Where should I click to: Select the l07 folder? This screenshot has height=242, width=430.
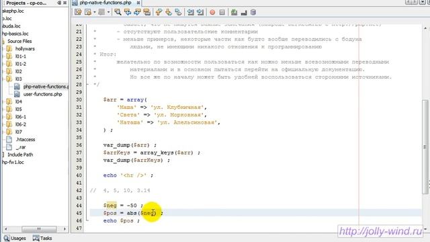pos(18,132)
